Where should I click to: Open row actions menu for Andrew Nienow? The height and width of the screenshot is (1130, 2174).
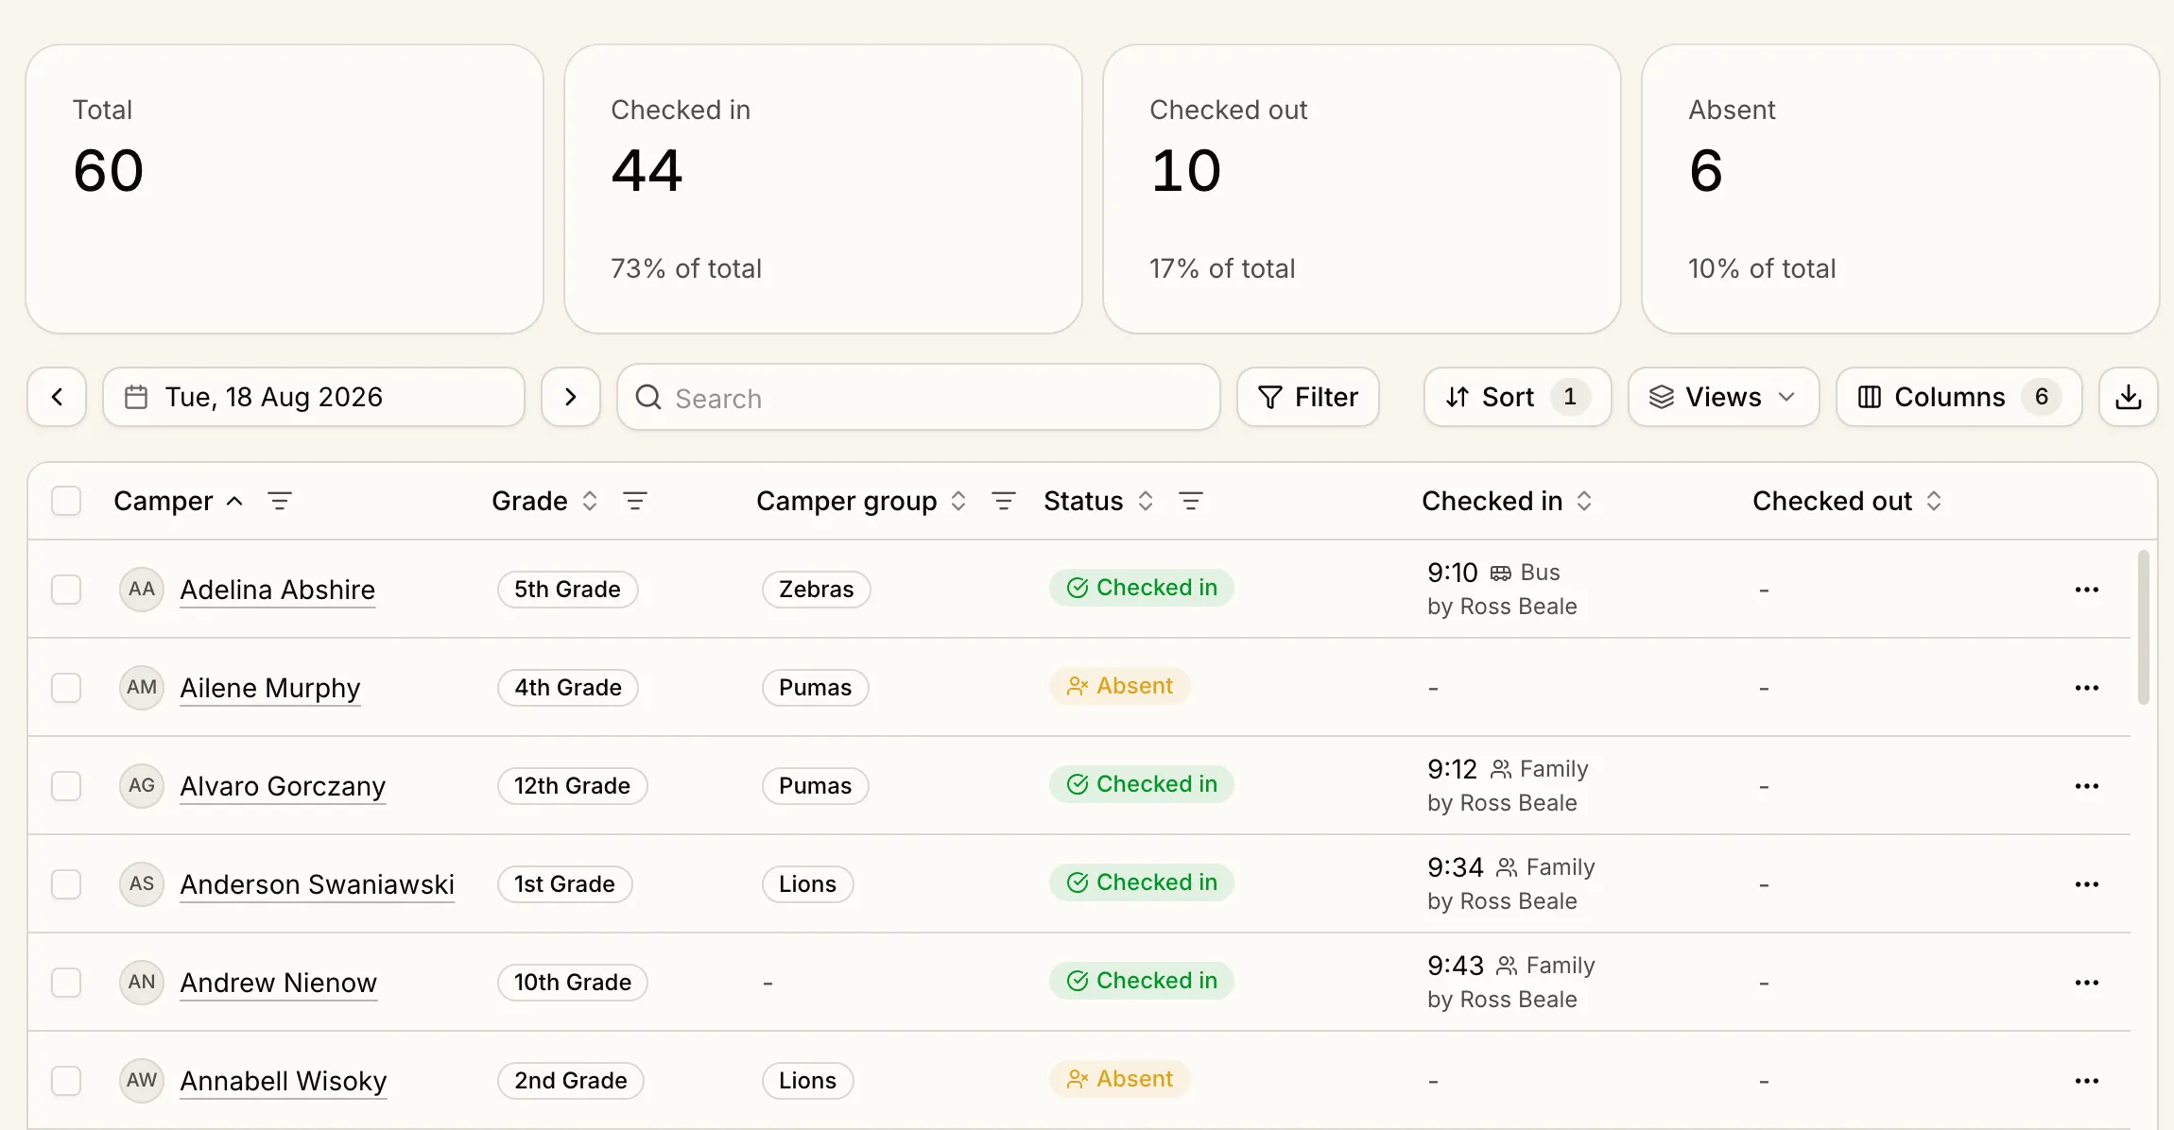(2087, 983)
